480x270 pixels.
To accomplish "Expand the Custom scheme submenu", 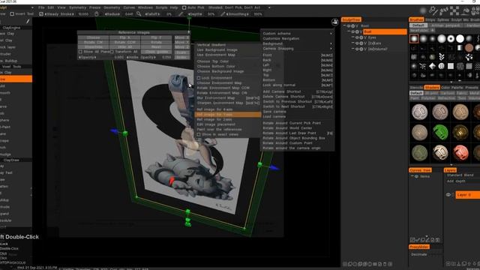I will click(x=331, y=33).
